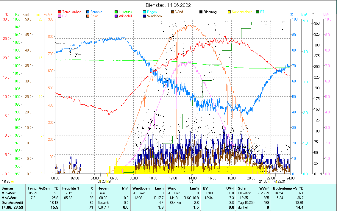Click the pink UV legend square
Screen dimensions: 337x211
pyautogui.click(x=60, y=16)
